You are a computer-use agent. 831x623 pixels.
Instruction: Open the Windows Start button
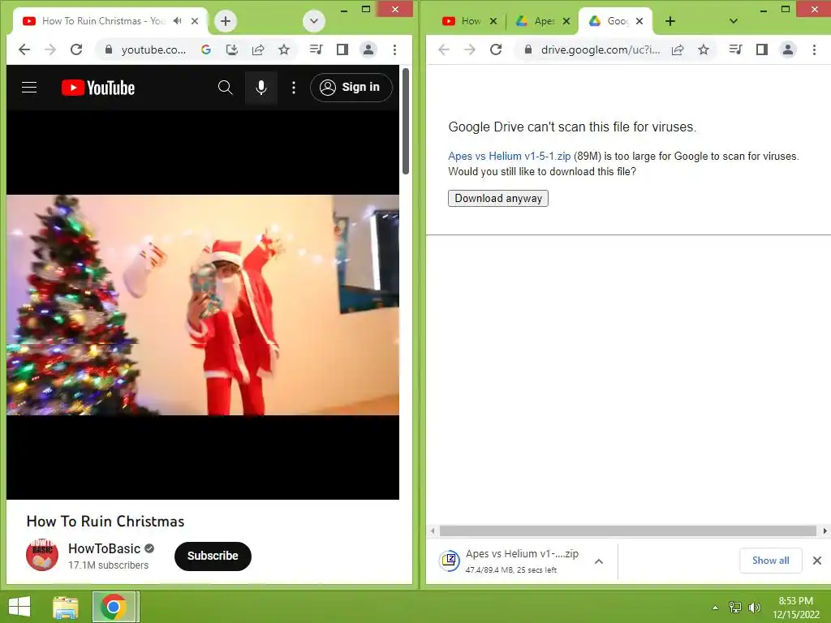(x=19, y=607)
